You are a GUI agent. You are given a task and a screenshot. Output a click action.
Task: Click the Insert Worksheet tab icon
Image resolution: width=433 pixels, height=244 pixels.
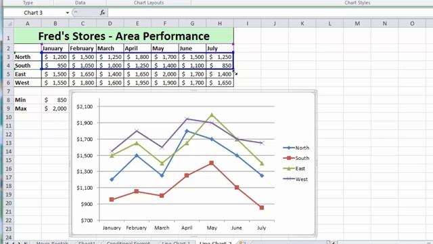[242, 243]
